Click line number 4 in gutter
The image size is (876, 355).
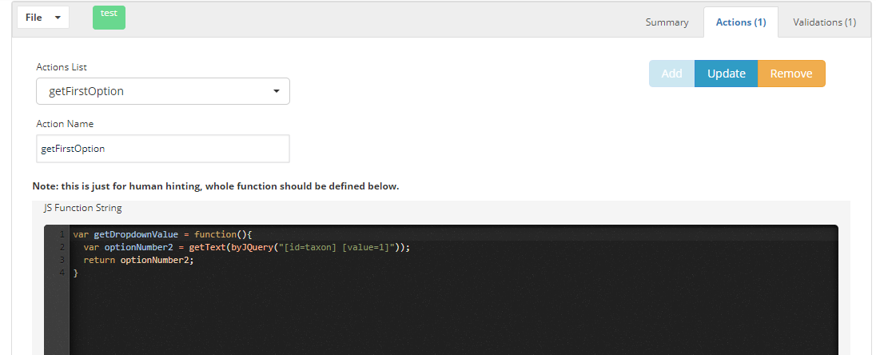[x=62, y=273]
